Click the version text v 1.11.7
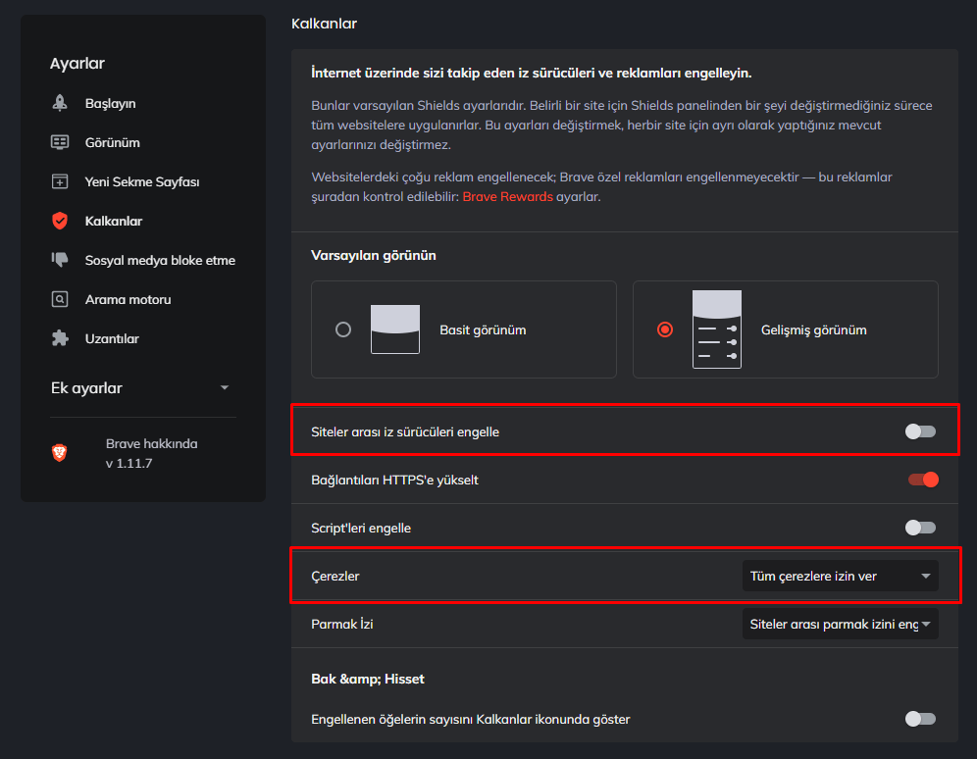 [x=129, y=463]
